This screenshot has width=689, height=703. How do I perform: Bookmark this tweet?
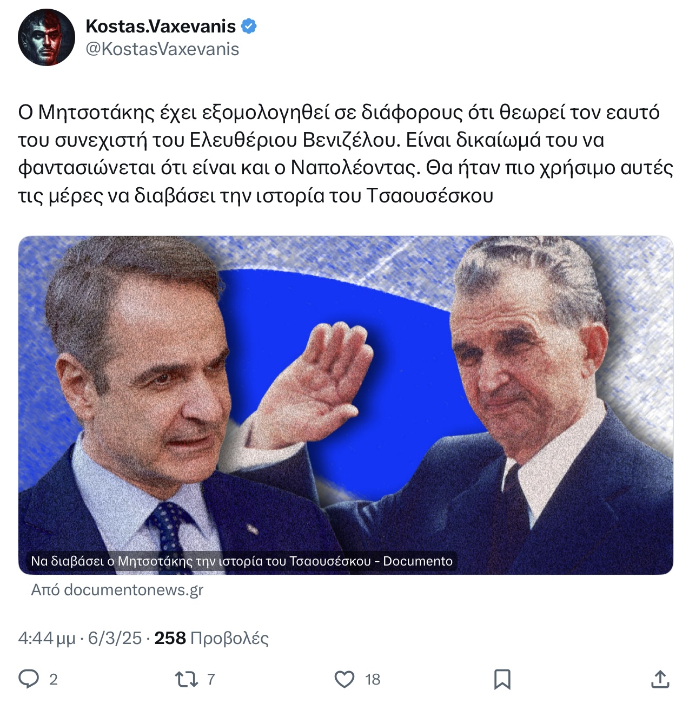[502, 679]
